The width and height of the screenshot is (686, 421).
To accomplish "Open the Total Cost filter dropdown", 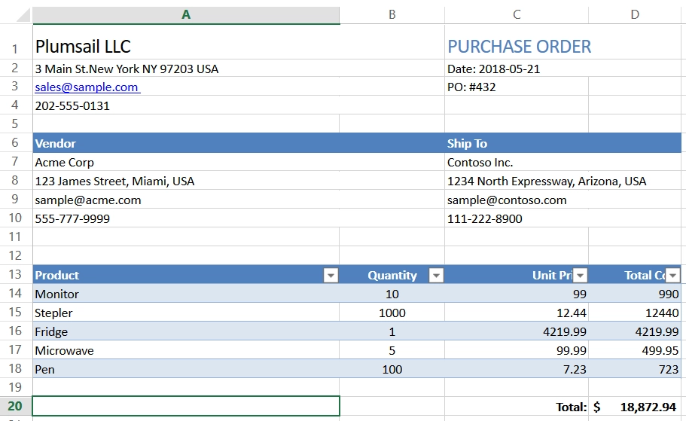I will click(x=673, y=276).
